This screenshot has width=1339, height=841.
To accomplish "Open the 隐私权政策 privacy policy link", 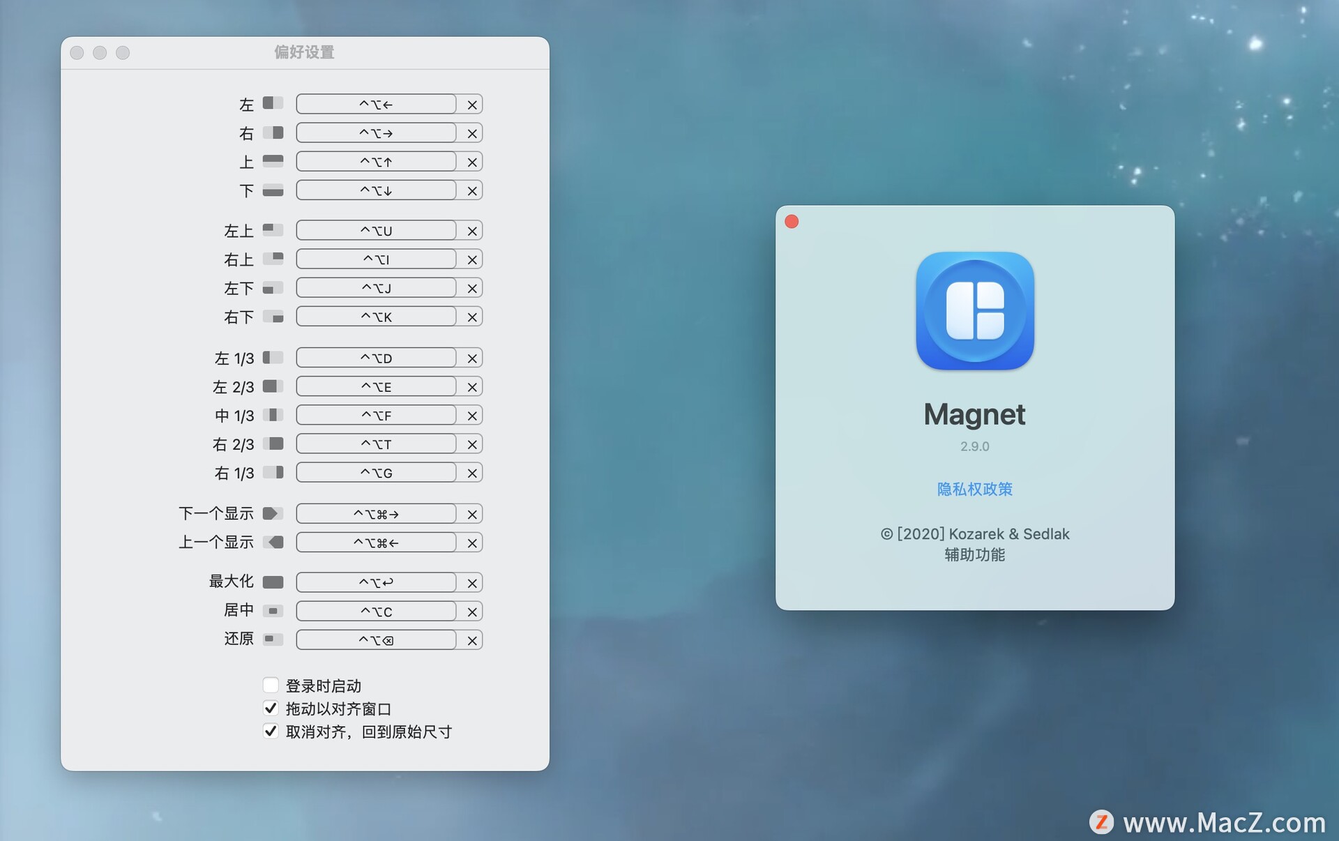I will pos(974,489).
